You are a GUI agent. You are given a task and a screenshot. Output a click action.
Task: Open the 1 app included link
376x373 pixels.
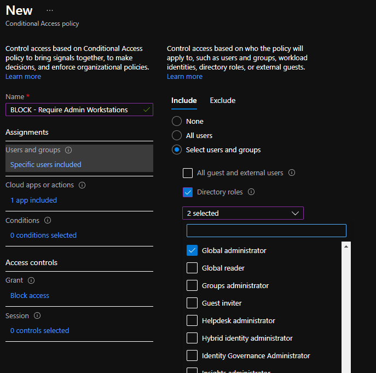point(33,200)
